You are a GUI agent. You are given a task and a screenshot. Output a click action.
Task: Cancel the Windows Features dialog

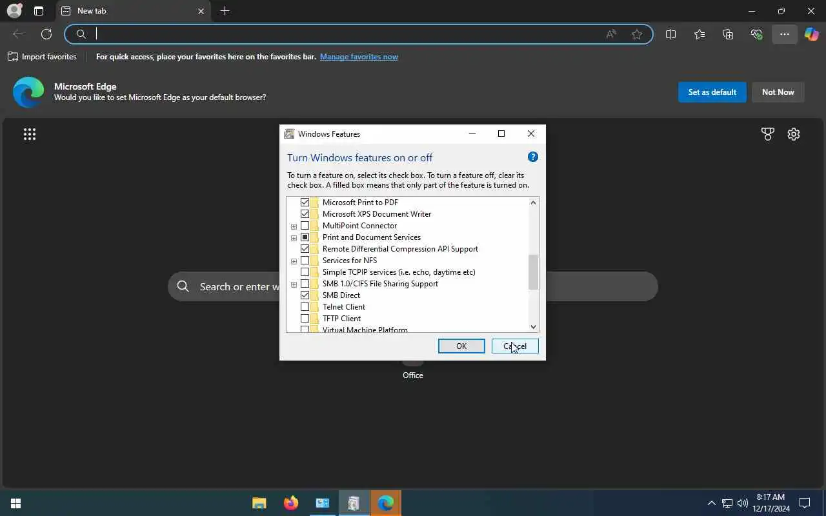(515, 346)
